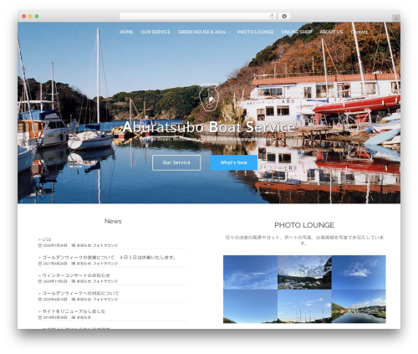Open a new tab with the plus button
The width and height of the screenshot is (418, 354).
tap(396, 18)
